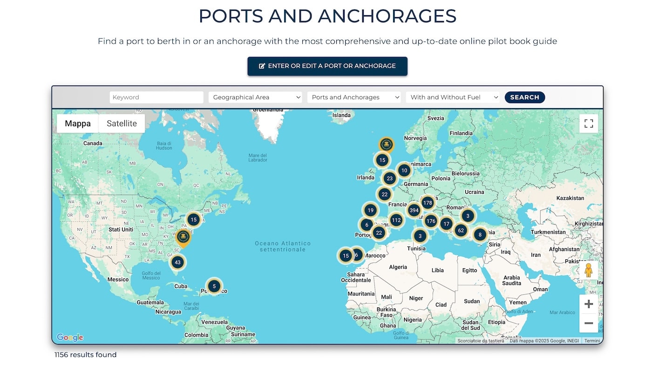Viewport: 652px width, 367px height.
Task: Open the Termini link on map
Action: (x=592, y=341)
